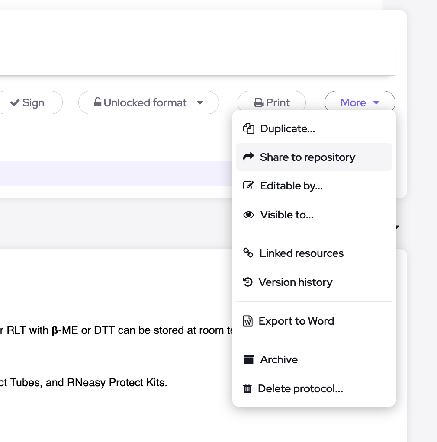Click the Delete protocol trash icon
Screen dimensions: 437x442
click(247, 388)
